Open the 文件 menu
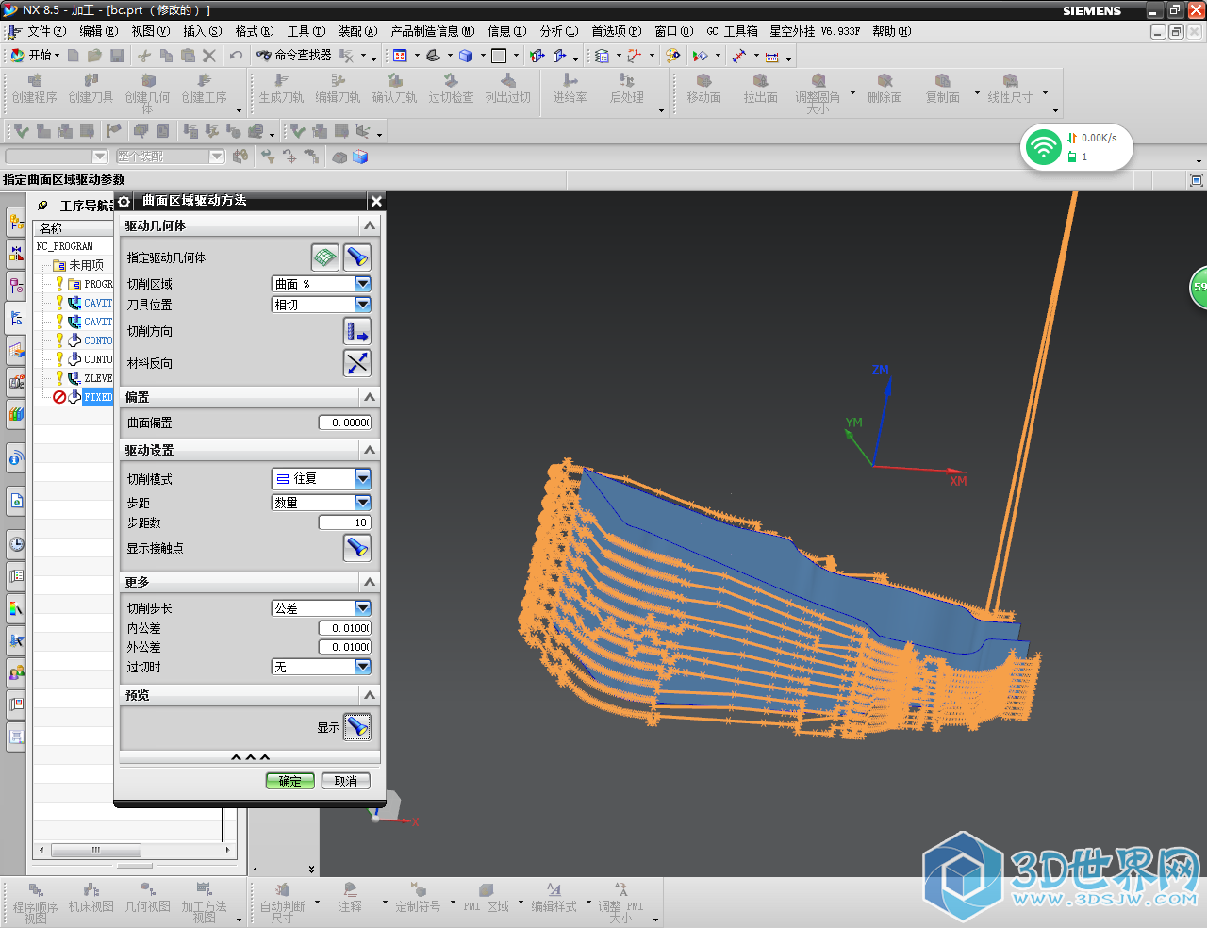 click(x=45, y=31)
